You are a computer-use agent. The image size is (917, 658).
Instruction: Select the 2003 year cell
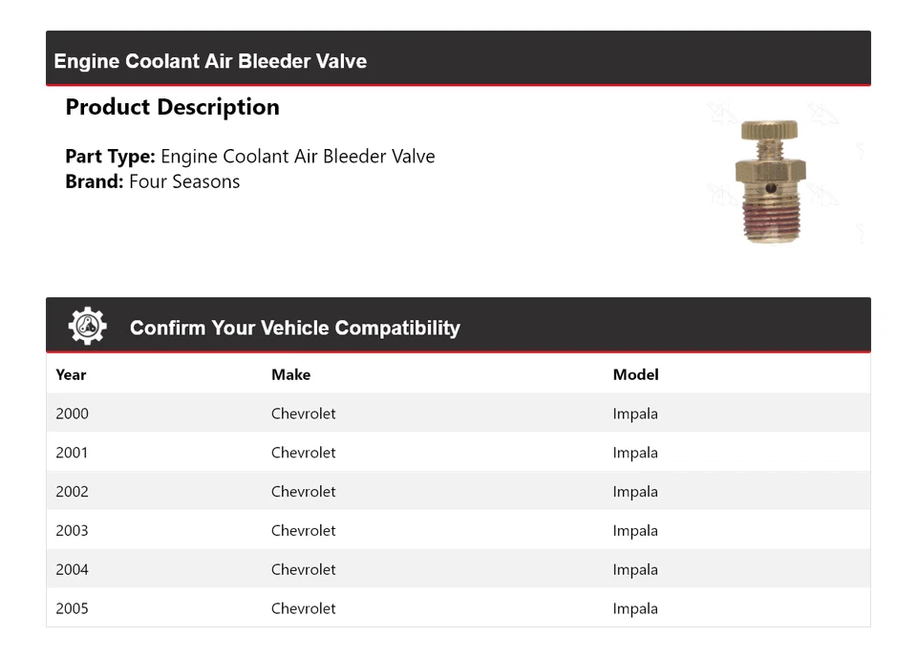[72, 531]
